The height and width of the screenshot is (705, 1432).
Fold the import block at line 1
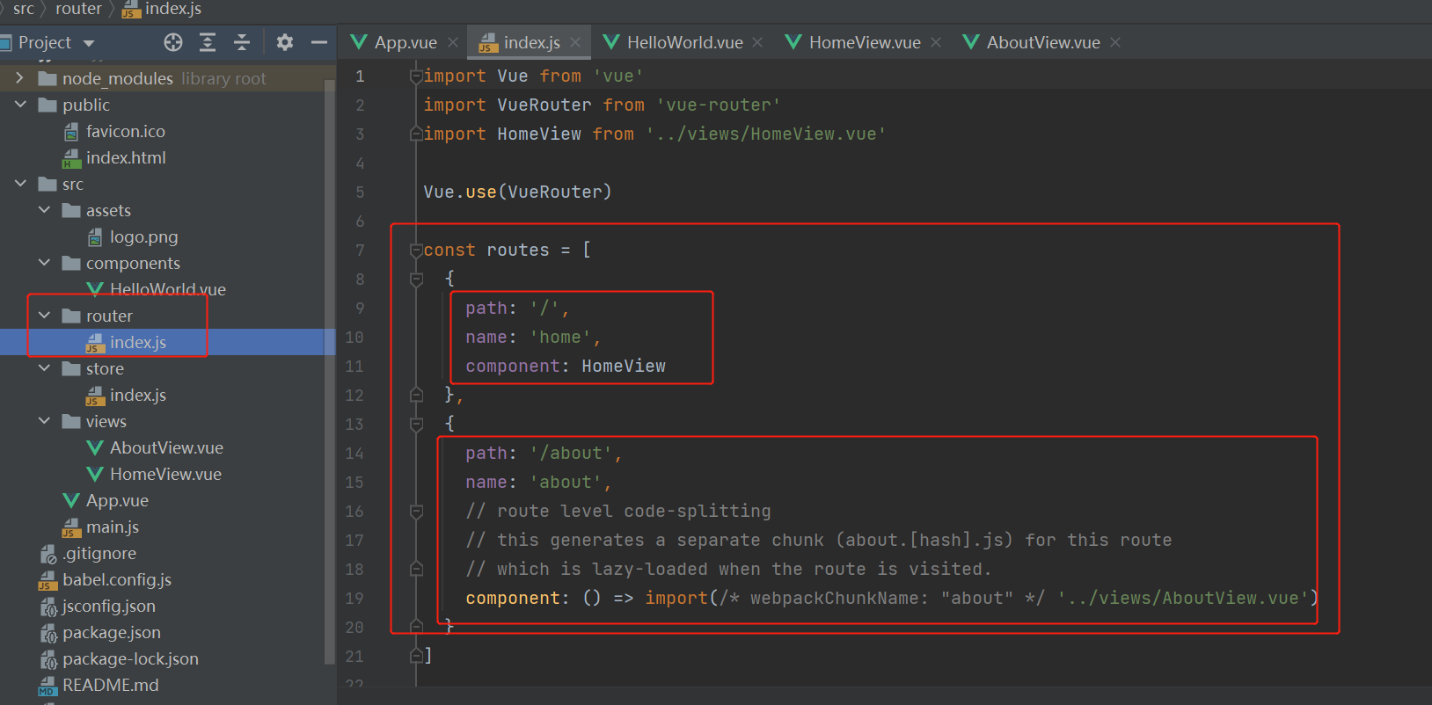(416, 76)
